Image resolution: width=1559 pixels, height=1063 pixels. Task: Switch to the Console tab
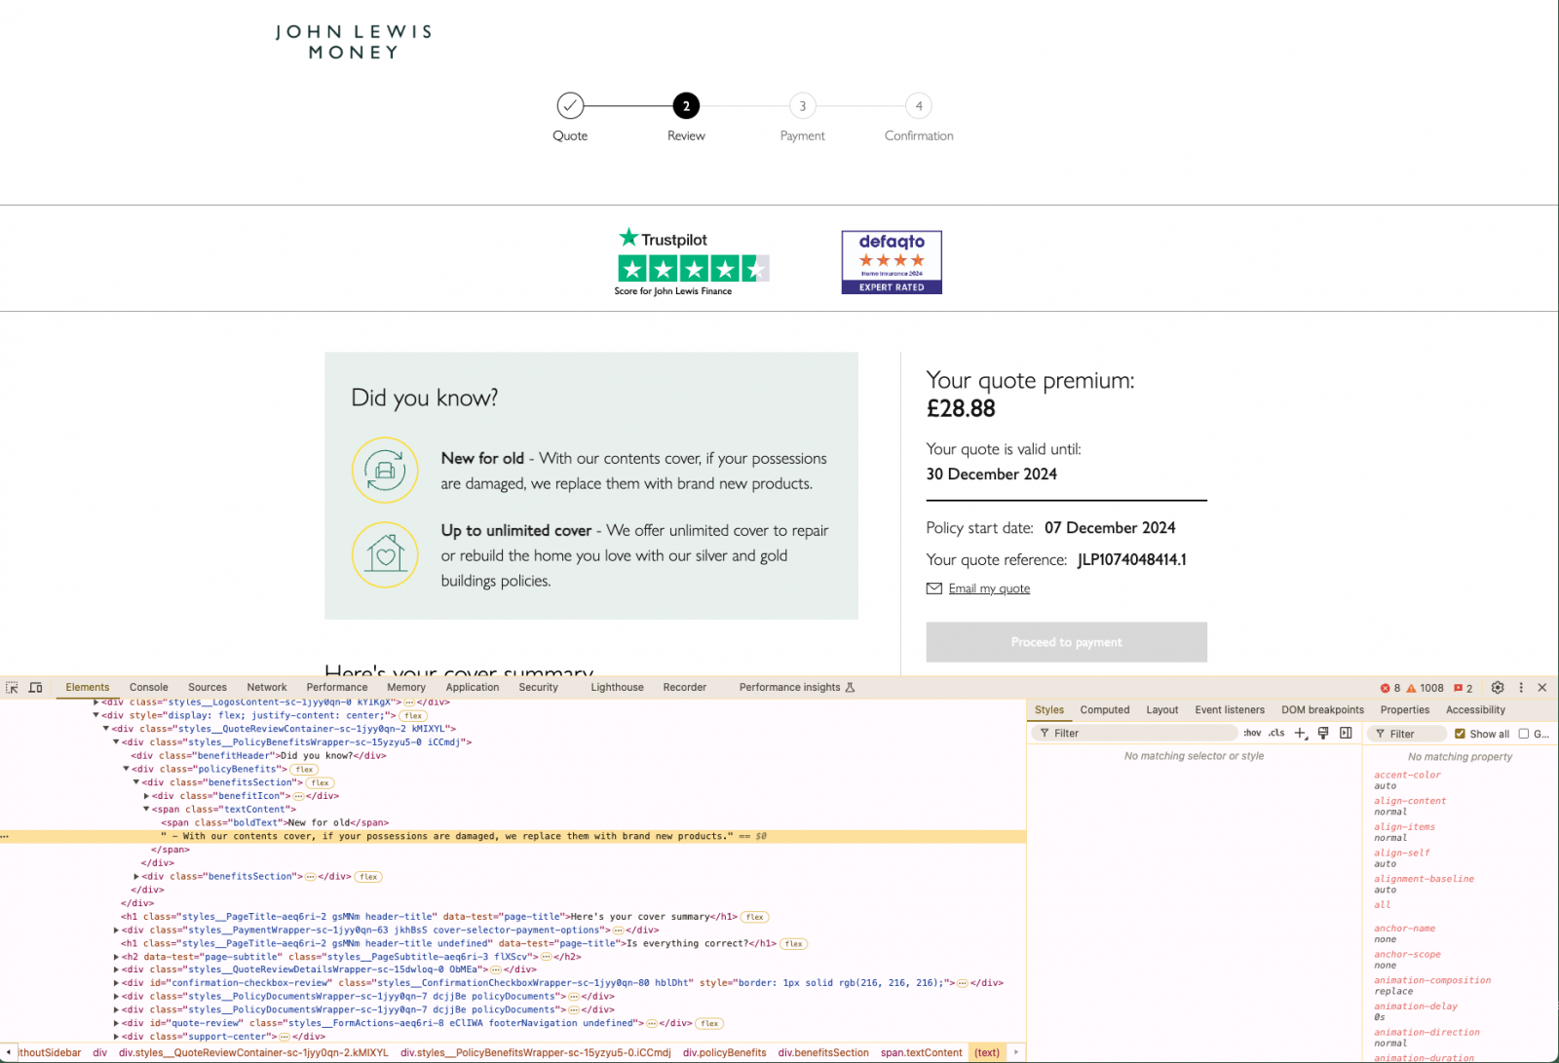pyautogui.click(x=148, y=687)
